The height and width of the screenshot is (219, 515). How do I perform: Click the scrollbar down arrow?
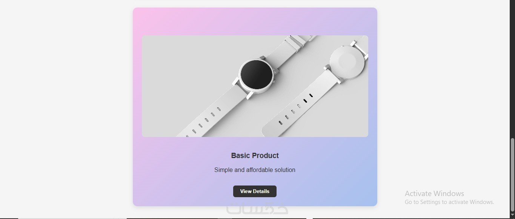tap(512, 215)
